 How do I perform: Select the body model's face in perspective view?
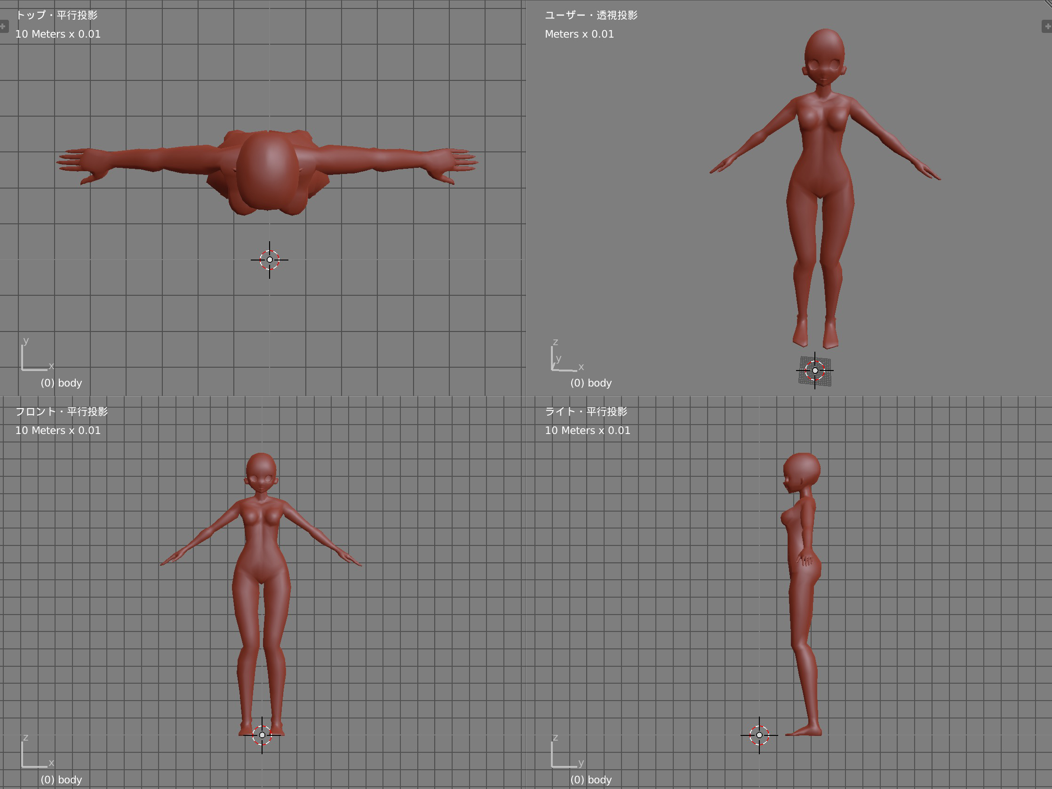(x=824, y=71)
